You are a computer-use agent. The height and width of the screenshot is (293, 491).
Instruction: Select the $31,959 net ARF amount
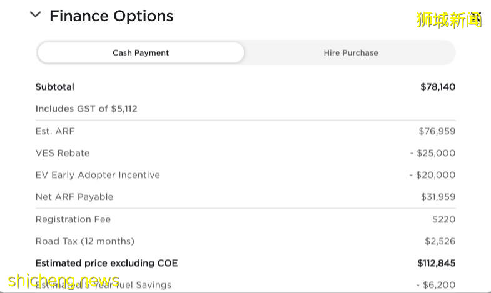coord(438,197)
